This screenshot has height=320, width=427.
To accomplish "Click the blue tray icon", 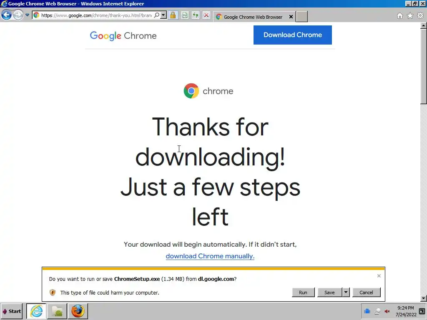I will tap(367, 311).
